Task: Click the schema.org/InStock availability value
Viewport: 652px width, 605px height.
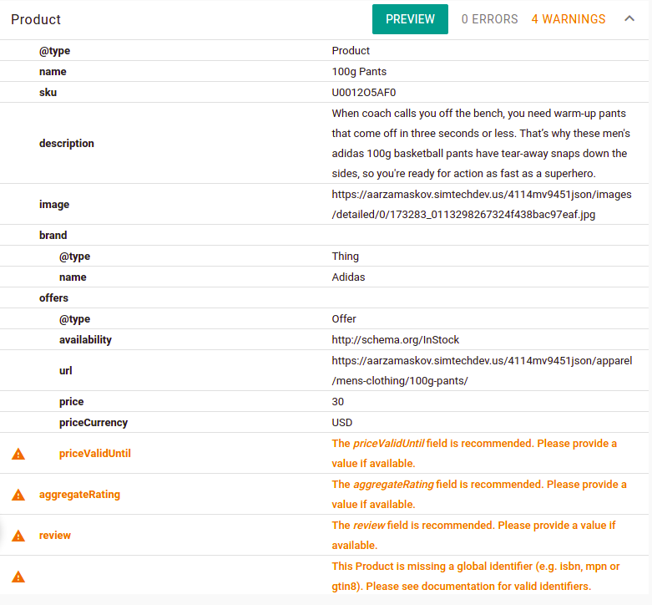Action: (396, 339)
